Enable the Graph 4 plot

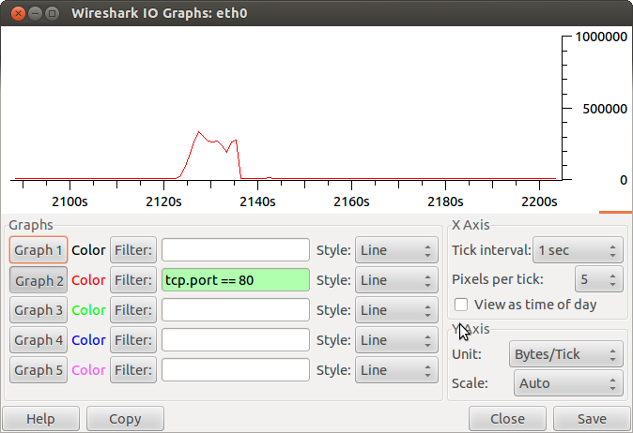point(39,340)
